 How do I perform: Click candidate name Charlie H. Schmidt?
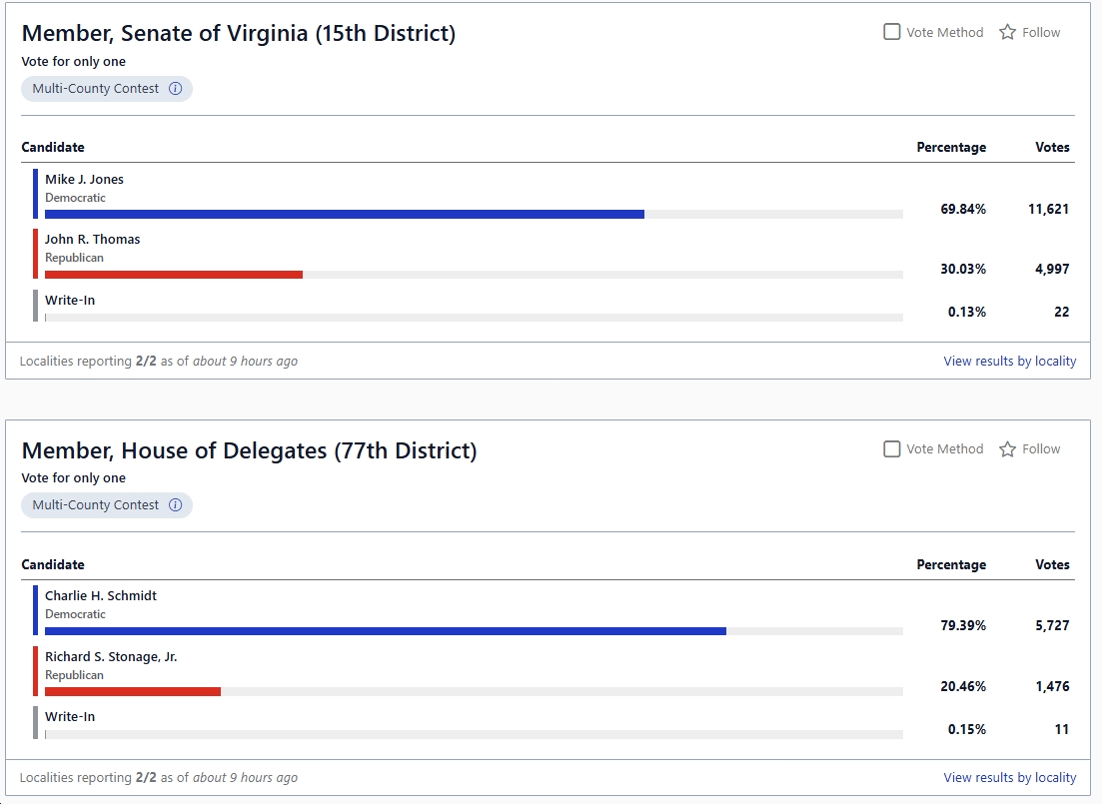(101, 596)
